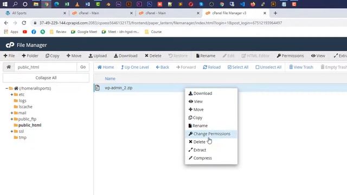Sort by the Name column header

[110, 79]
